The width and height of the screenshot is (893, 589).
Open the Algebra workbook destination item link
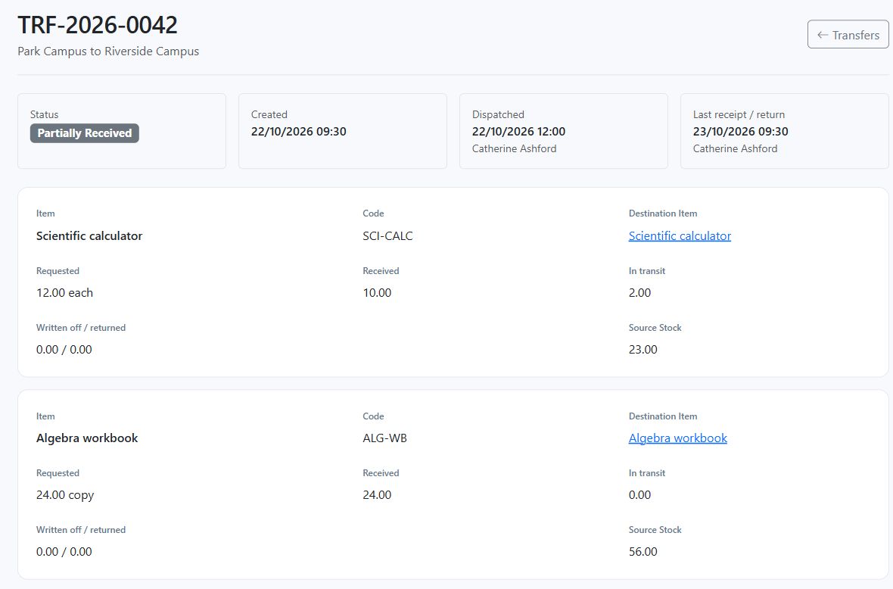tap(678, 438)
